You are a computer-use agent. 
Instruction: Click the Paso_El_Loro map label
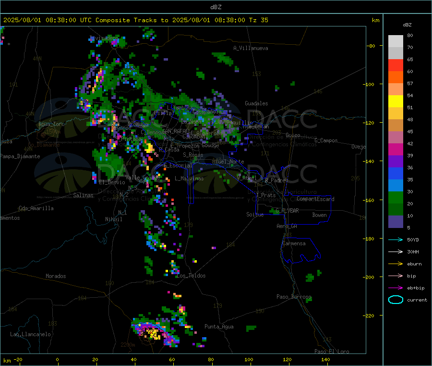[x=332, y=352]
